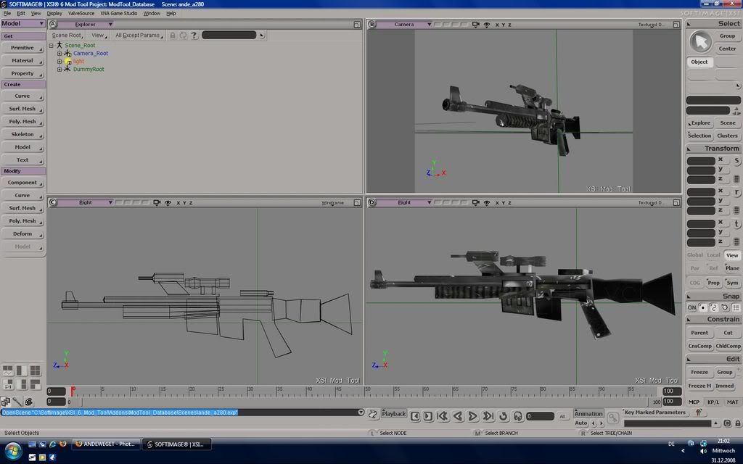Toggle point snap icon in Snap panel

coord(702,307)
